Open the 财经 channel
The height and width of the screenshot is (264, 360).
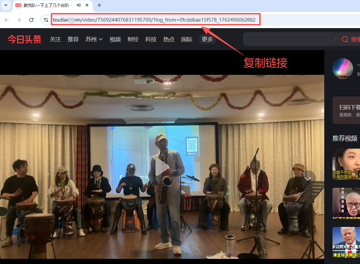[133, 39]
